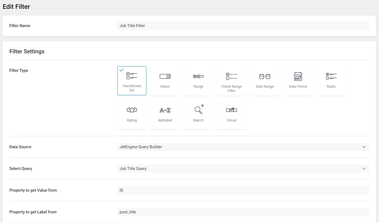Click the Edit Filter page title
Screen dimensions: 379x223
16,7
